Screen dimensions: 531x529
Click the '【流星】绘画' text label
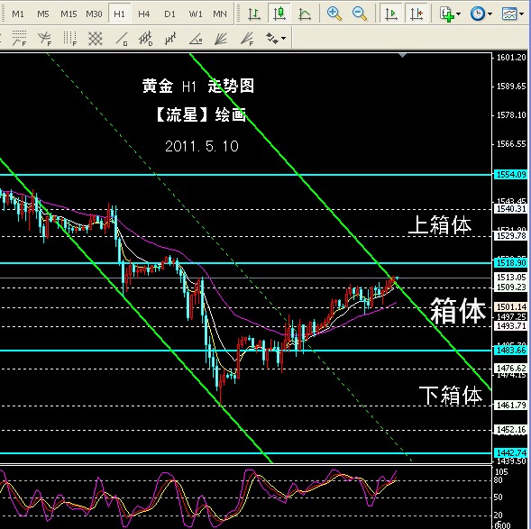[200, 115]
